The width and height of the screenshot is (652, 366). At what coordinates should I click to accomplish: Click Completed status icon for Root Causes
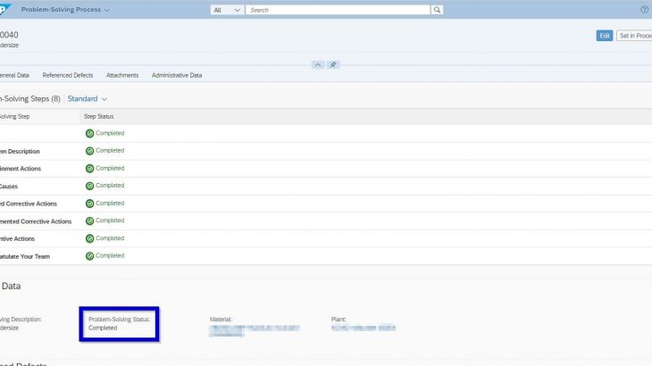point(89,186)
